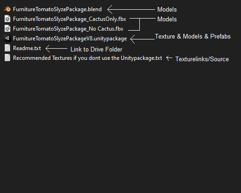Image resolution: width=241 pixels, height=193 pixels.
Task: Click the FBX icon for CactusOnly file
Action: point(7,19)
